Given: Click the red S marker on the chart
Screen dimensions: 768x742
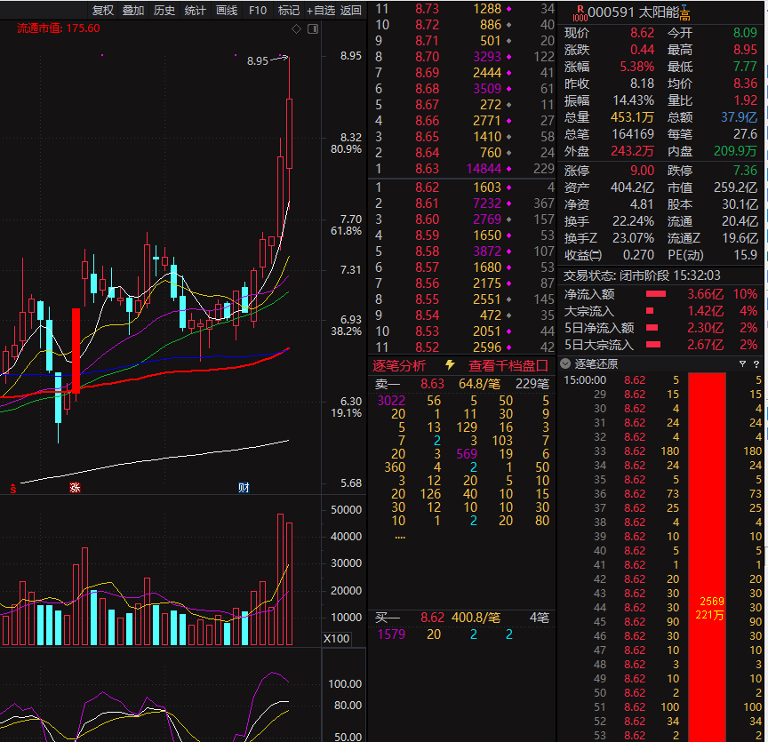Looking at the screenshot, I should coord(12,488).
